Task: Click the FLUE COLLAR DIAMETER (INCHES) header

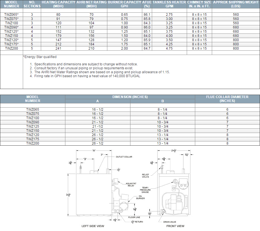Action: 227,99
